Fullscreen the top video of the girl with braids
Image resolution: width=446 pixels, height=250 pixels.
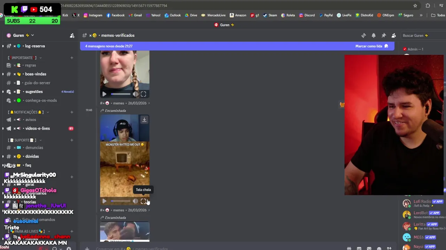tap(143, 94)
